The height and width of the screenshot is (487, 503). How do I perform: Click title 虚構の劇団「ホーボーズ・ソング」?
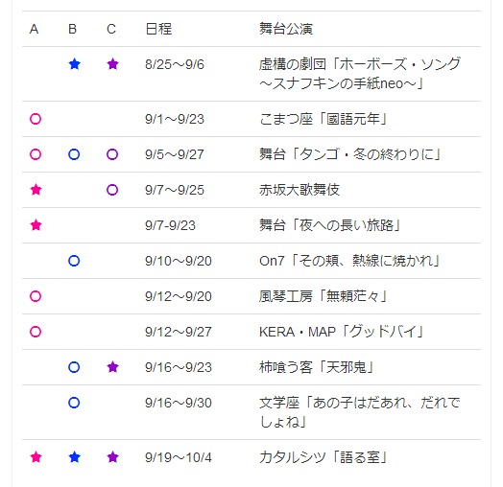[x=360, y=74]
